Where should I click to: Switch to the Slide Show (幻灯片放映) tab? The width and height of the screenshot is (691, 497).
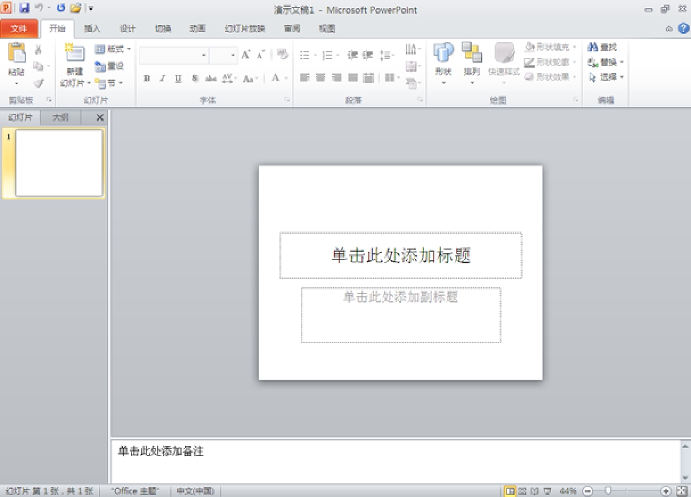(245, 28)
